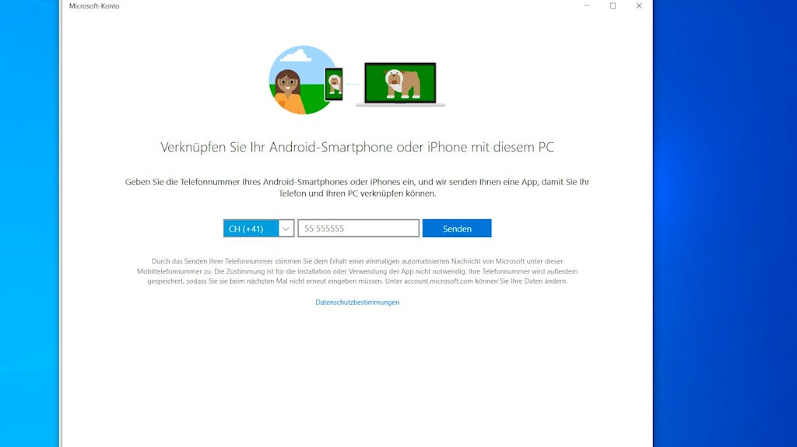Click the 'Microsoft-Konto' window title text

(94, 6)
